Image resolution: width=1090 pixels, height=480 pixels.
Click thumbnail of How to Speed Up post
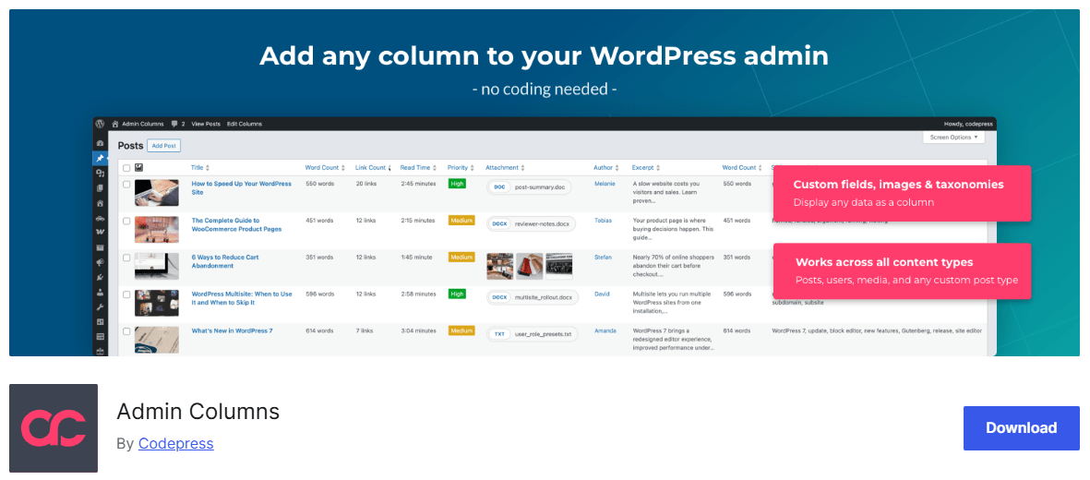pos(156,193)
